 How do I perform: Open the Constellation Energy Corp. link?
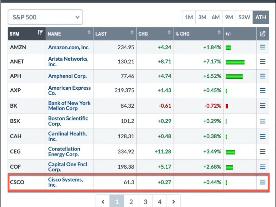coord(64,151)
